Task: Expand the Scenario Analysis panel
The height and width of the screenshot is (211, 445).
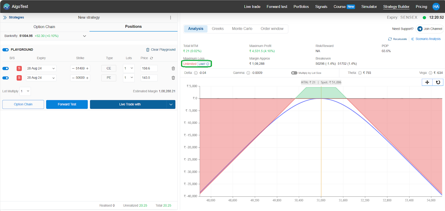Action: (x=426, y=39)
